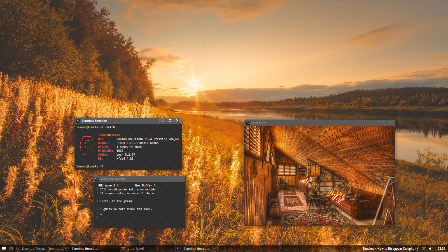This screenshot has width=448, height=252.
Task: Click the ufetch terminal's title bar icon
Action: tap(78, 121)
